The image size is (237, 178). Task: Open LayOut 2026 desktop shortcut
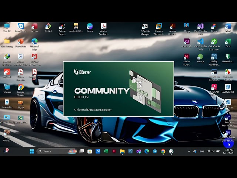tap(228, 89)
